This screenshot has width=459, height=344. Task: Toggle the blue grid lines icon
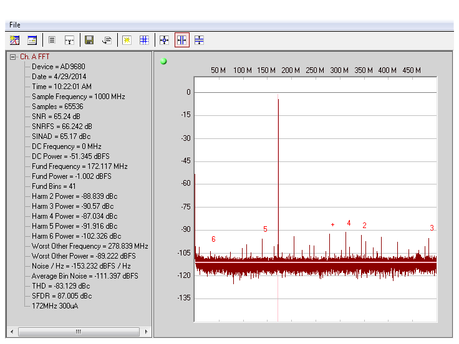pos(144,40)
